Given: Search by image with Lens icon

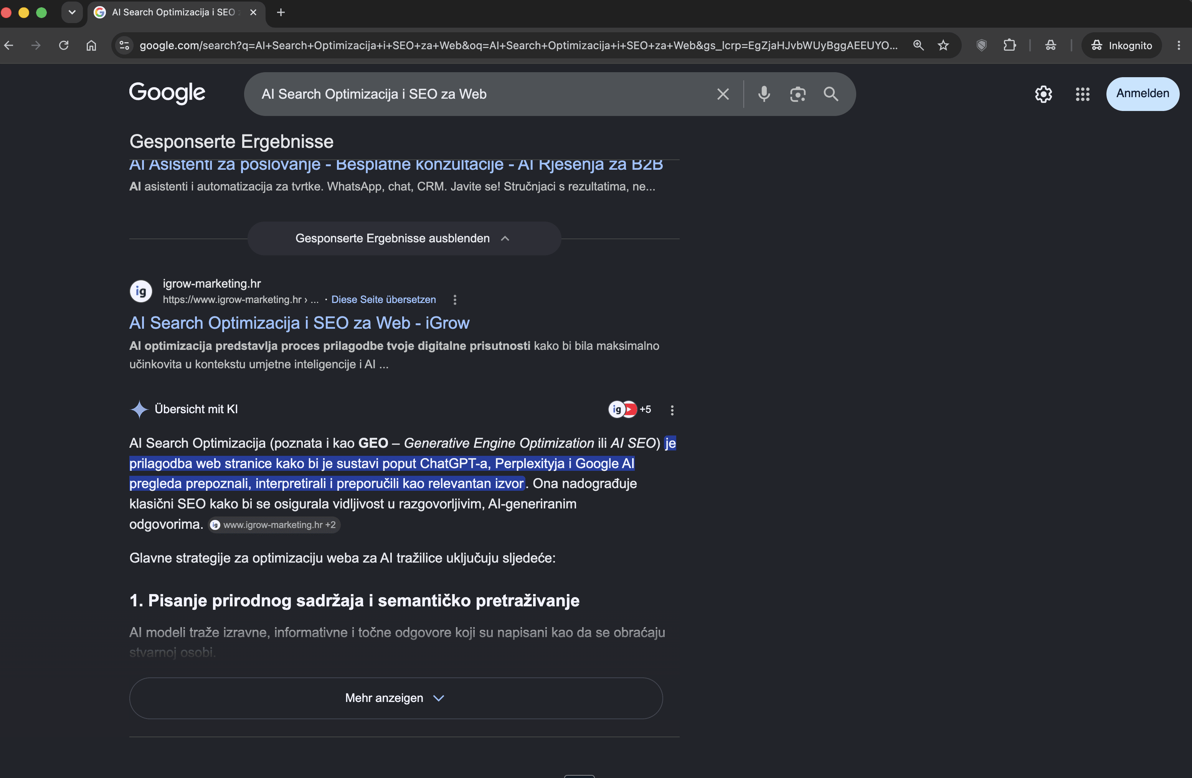Looking at the screenshot, I should 797,94.
